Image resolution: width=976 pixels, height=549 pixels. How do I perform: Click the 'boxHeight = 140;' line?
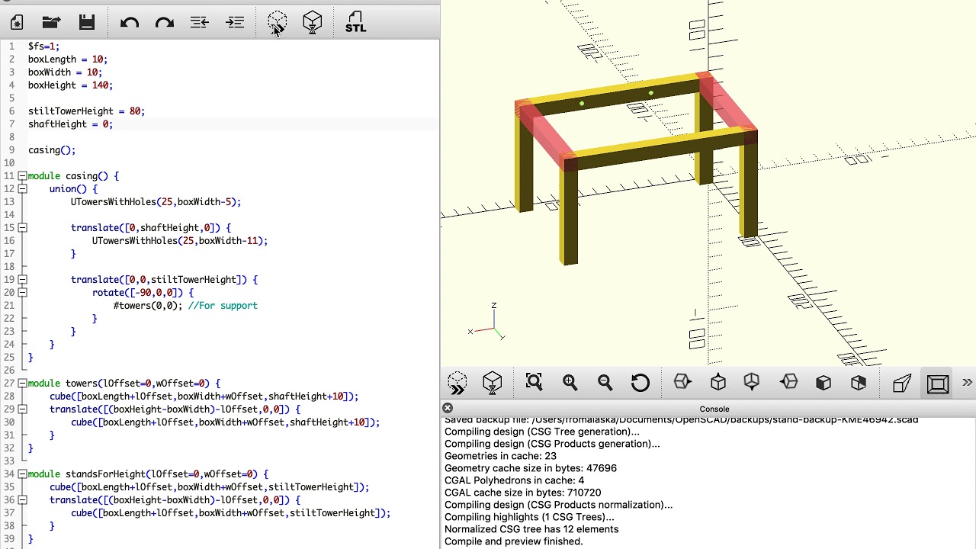(70, 85)
